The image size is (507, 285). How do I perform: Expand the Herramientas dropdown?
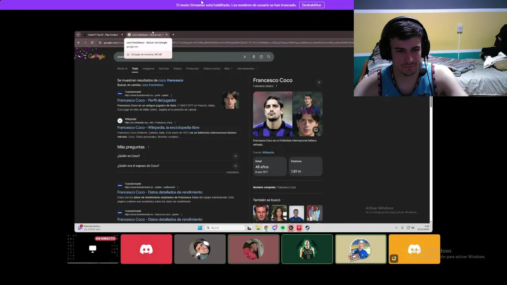(247, 68)
